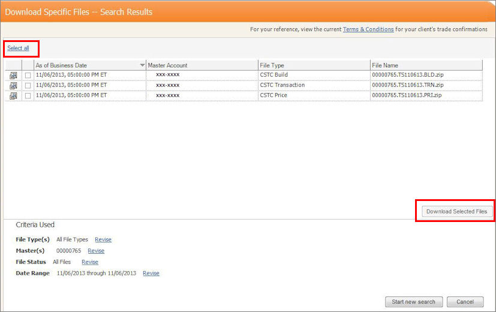Click the sort arrow on As of Business Date

(142, 65)
